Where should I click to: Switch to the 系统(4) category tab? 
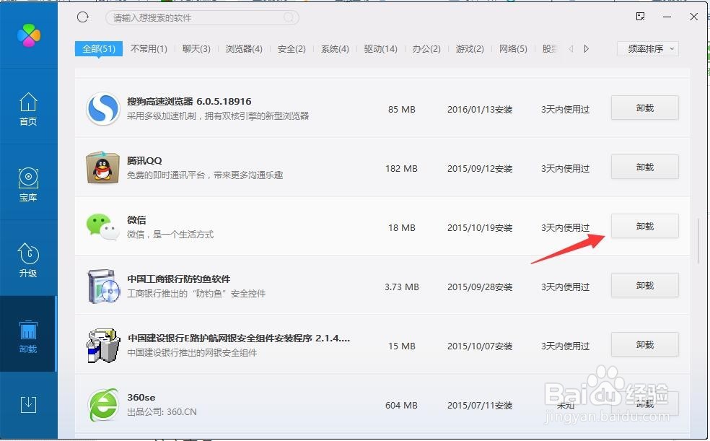pyautogui.click(x=335, y=49)
